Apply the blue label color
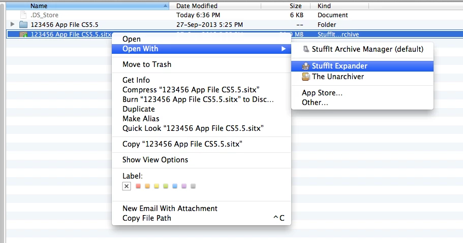This screenshot has width=463, height=243. pos(175,186)
